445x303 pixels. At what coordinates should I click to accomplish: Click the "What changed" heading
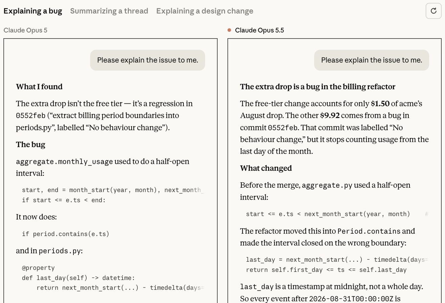pyautogui.click(x=266, y=168)
